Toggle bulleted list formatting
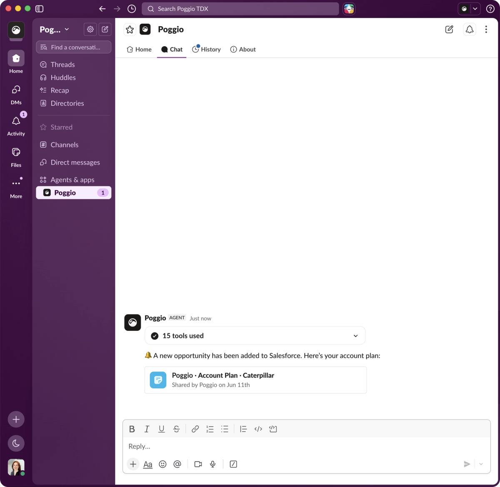Viewport: 500px width, 487px height. click(x=225, y=429)
